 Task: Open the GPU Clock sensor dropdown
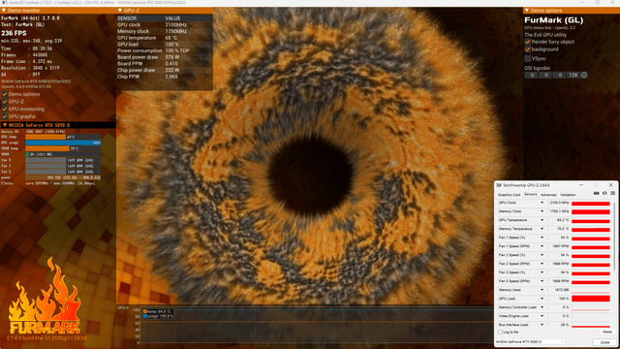coord(542,203)
